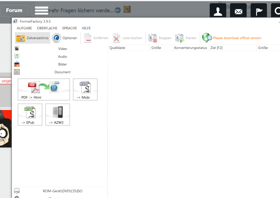Viewport: 280px width, 198px height.
Task: Choose -> AZW3 conversion
Action: 58,114
